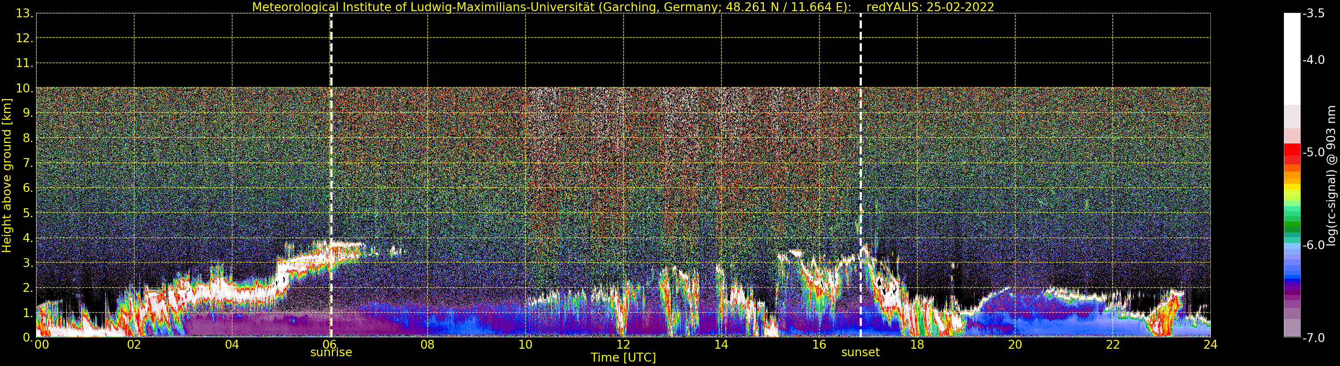The image size is (1340, 366).
Task: Click the yellow band of the colorbar
Action: (1292, 187)
